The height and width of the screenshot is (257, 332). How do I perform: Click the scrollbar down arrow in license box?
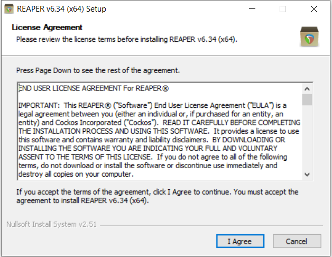click(307, 175)
